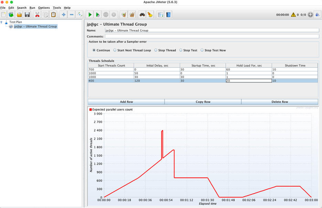Open the Templates icon in toolbar
The width and height of the screenshot is (322, 208).
click(x=11, y=14)
